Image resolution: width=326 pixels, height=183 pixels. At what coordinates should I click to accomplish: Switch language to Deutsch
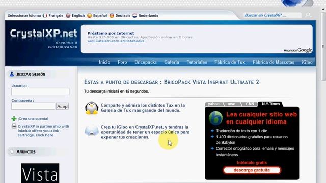click(122, 16)
